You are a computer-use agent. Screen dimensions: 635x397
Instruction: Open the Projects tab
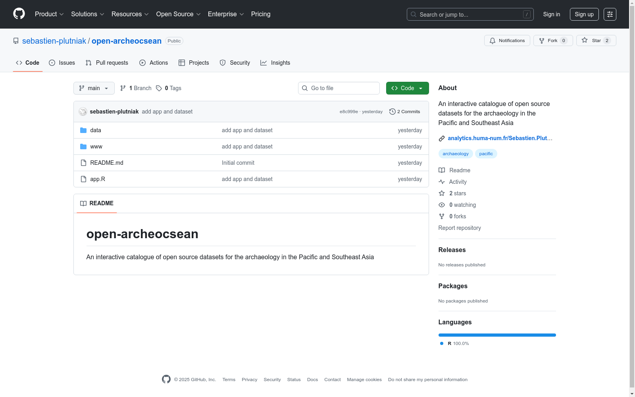(194, 63)
